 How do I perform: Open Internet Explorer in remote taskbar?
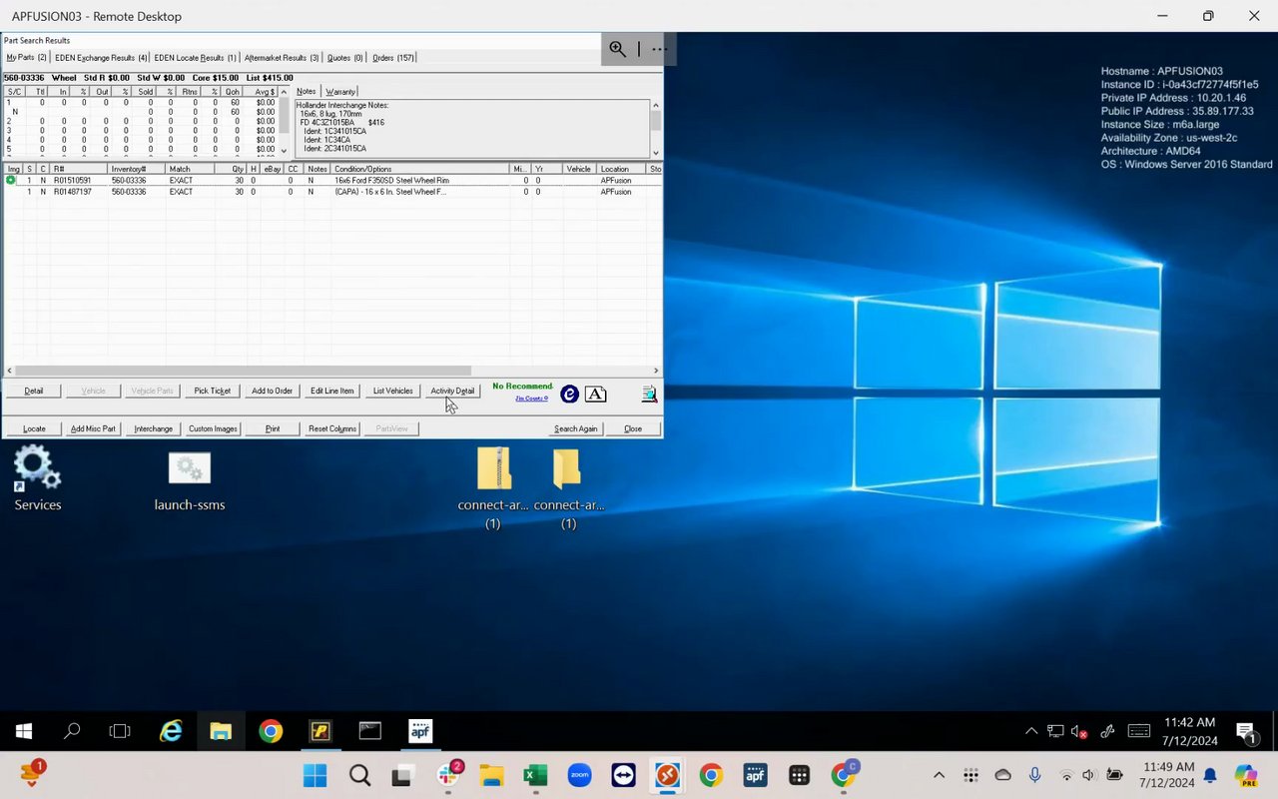171,731
